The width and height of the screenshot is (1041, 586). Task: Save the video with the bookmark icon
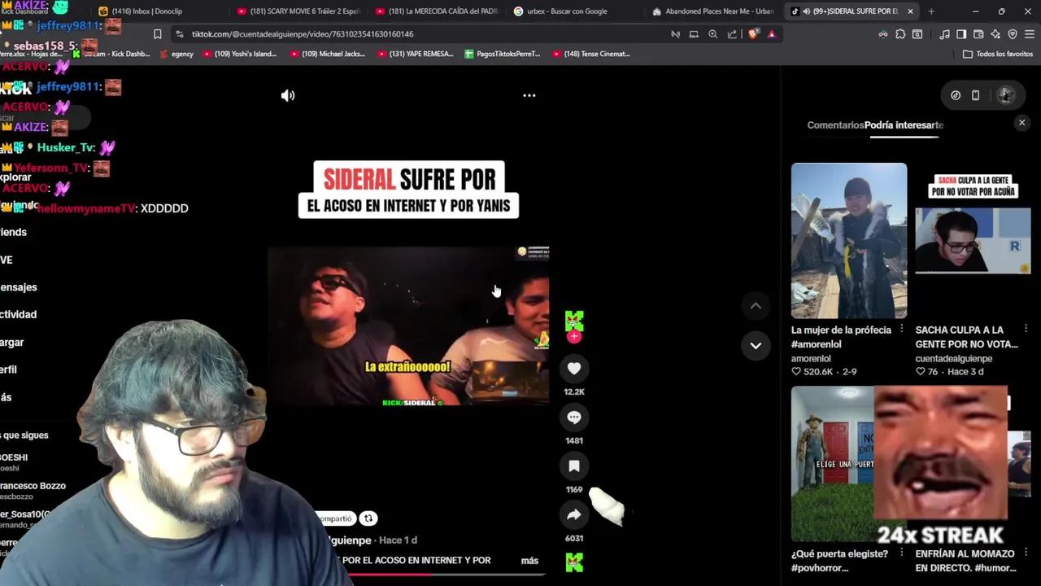coord(574,466)
